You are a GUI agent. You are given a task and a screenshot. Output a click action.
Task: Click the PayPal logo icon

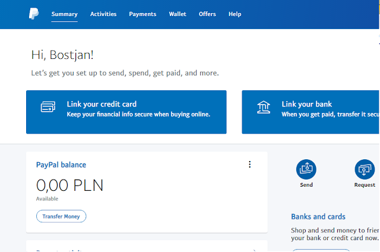click(34, 14)
